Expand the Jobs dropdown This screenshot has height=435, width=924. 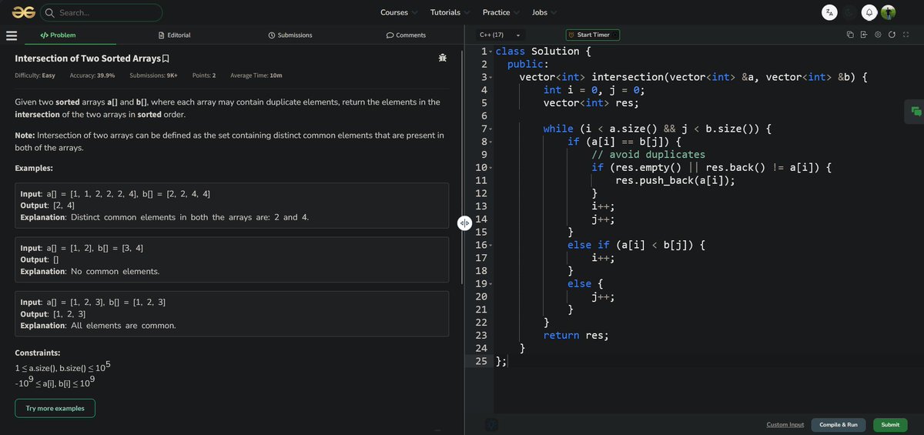[x=544, y=12]
